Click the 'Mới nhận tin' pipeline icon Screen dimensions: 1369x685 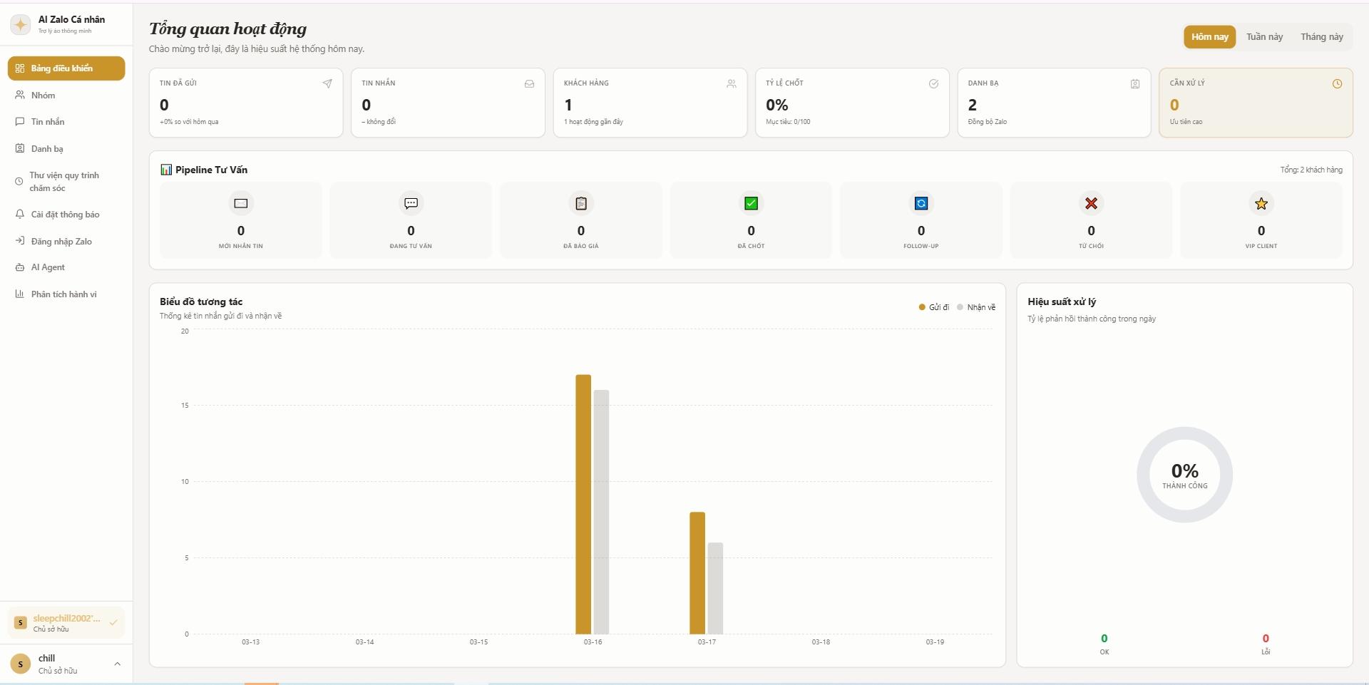[240, 203]
